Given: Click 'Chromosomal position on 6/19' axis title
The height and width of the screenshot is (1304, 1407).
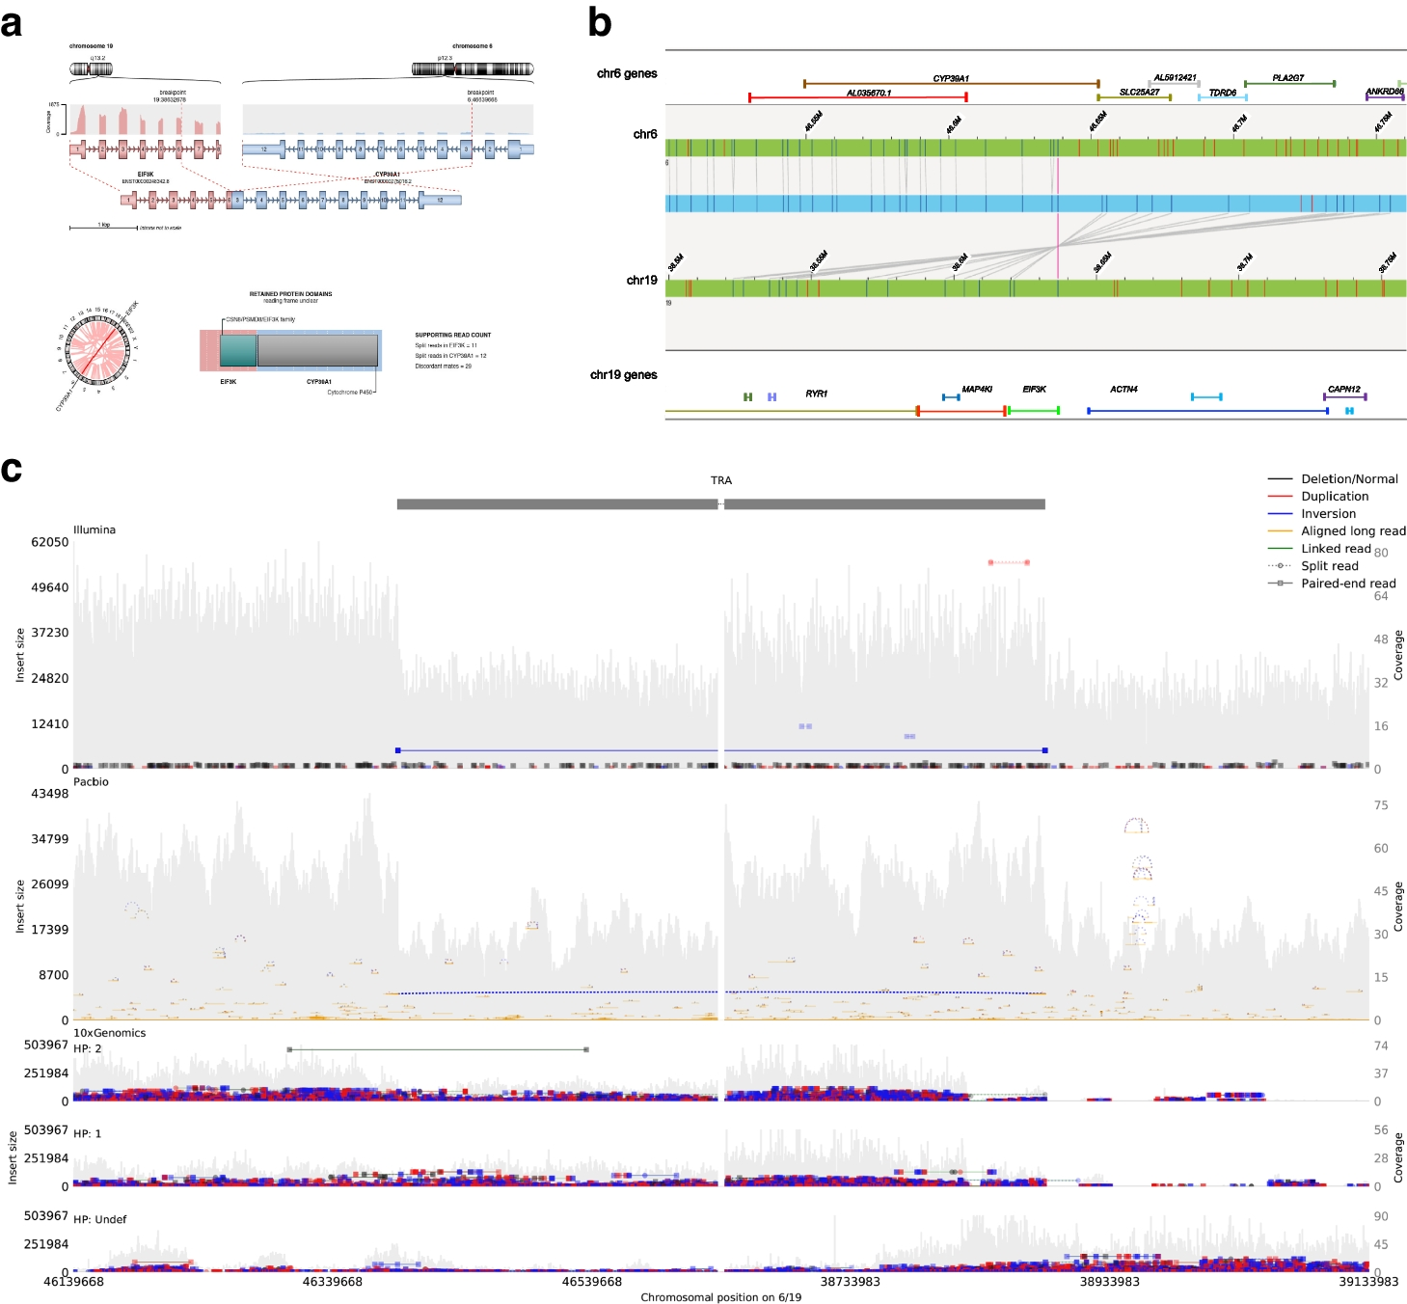Looking at the screenshot, I should point(721,1297).
